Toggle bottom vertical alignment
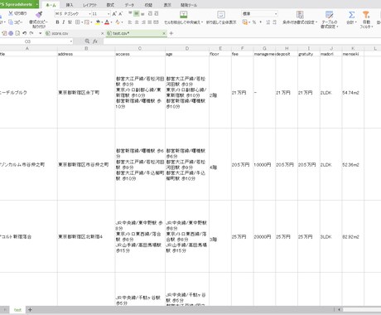 [142, 13]
